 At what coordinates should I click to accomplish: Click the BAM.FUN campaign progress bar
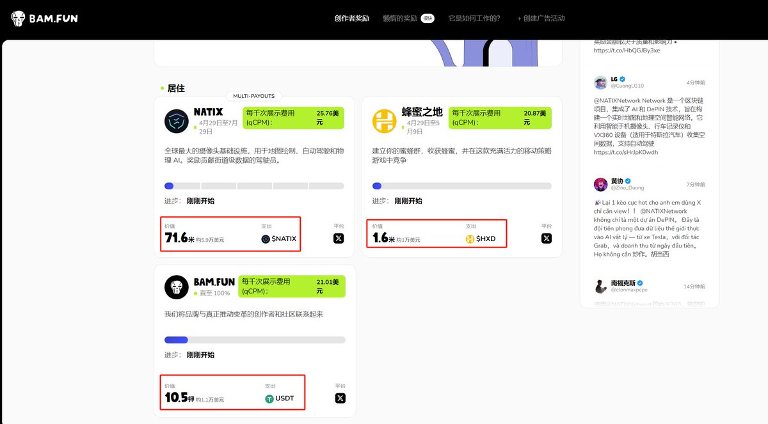click(x=255, y=340)
